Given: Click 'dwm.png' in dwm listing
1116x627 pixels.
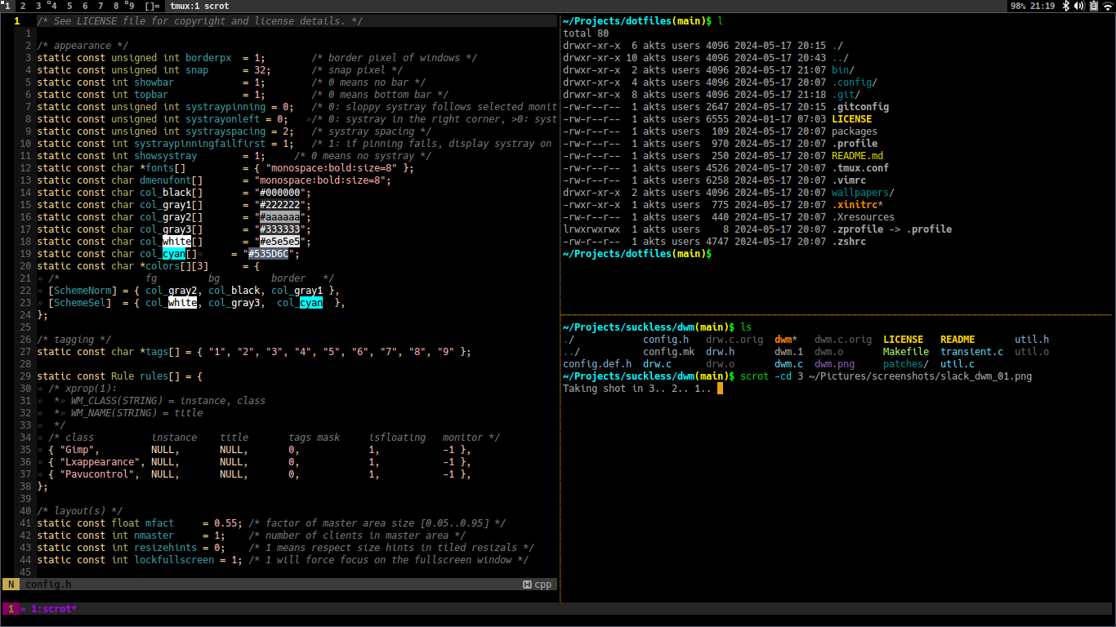Looking at the screenshot, I should click(x=835, y=364).
